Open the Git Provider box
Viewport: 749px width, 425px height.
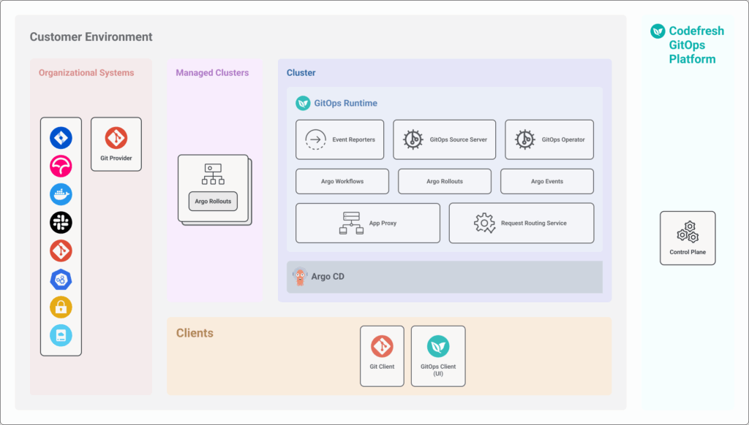[x=116, y=145]
